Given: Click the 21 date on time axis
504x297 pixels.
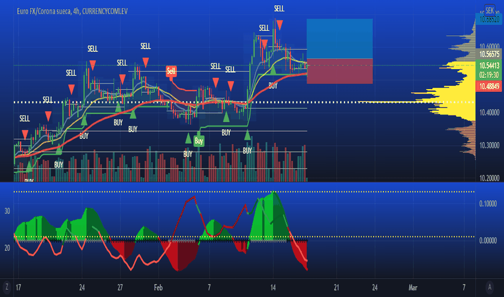Looking at the screenshot, I should [x=336, y=287].
